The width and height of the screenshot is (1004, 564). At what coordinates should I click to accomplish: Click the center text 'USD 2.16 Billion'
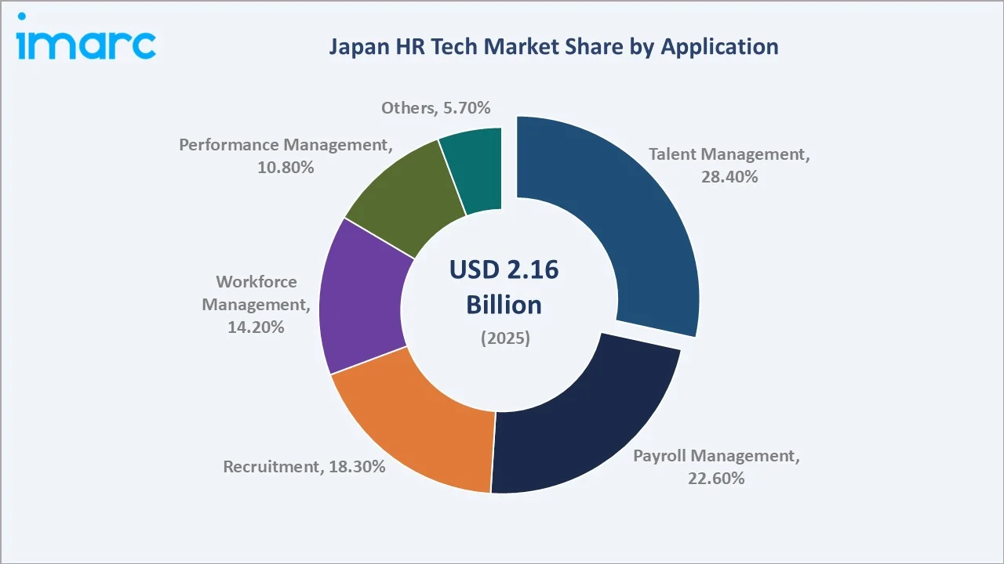click(504, 287)
